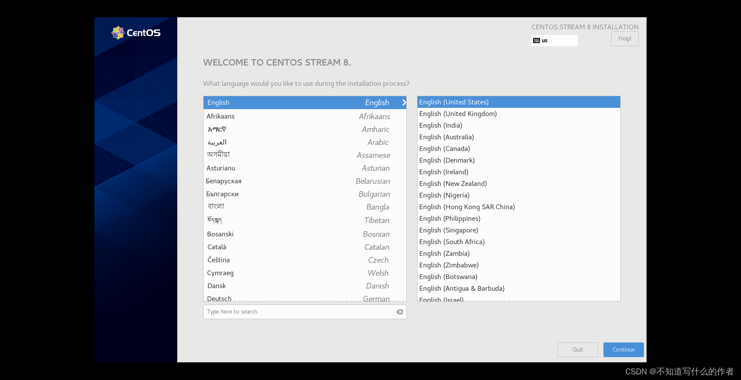
Task: Select the Amharic language row
Action: click(305, 129)
